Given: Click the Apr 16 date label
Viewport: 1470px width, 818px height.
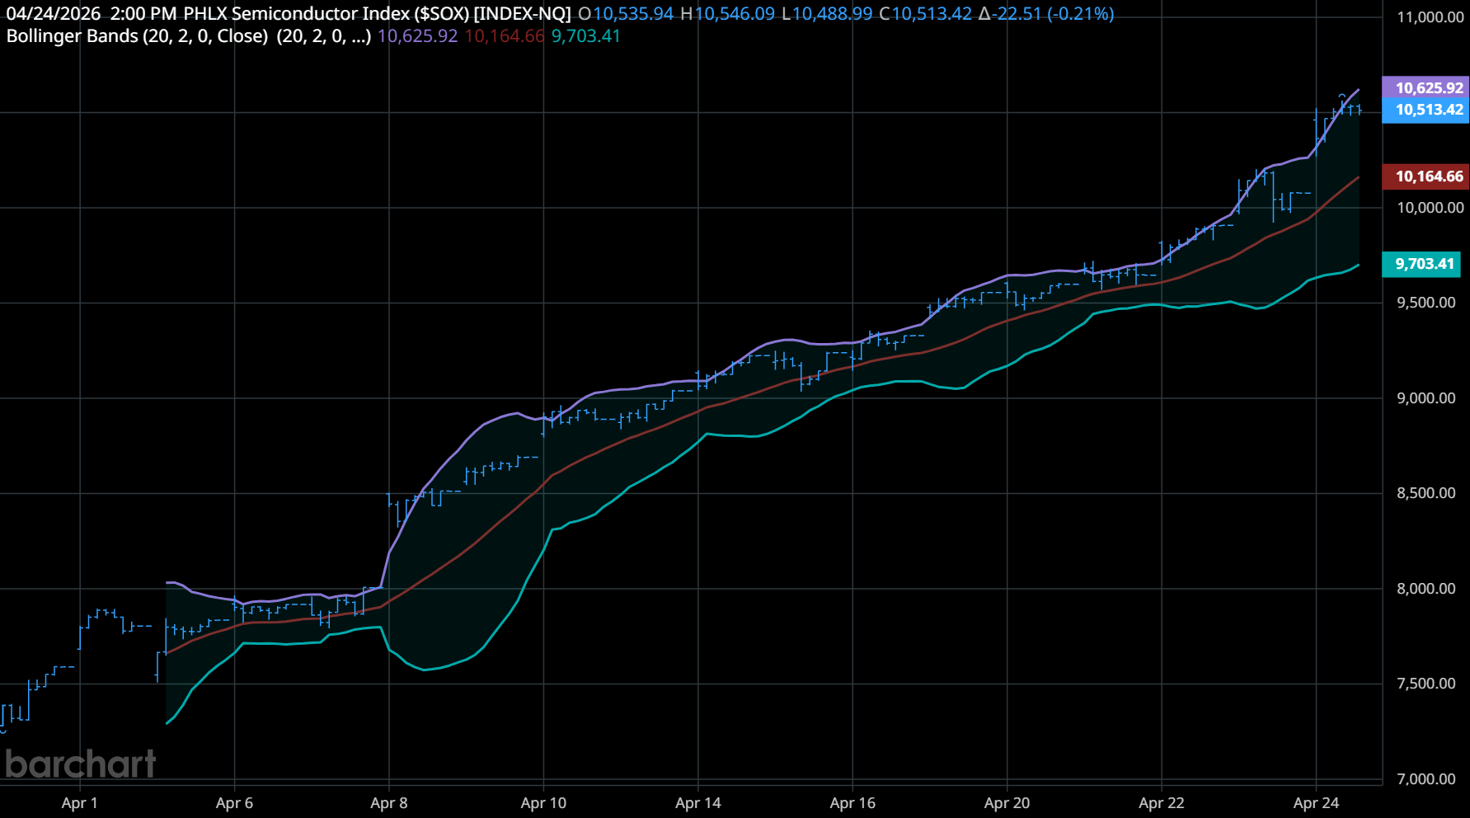Looking at the screenshot, I should coord(852,802).
